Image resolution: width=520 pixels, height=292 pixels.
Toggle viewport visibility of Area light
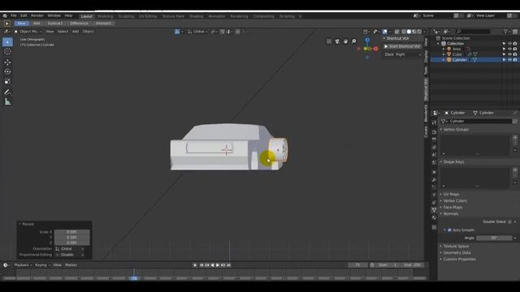pyautogui.click(x=509, y=49)
